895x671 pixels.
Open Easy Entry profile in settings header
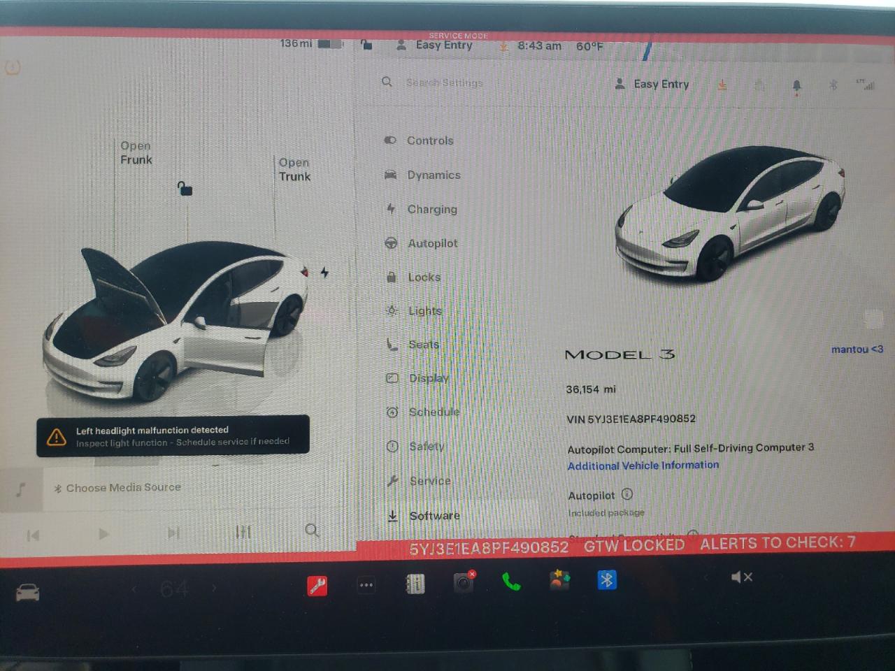pyautogui.click(x=652, y=84)
